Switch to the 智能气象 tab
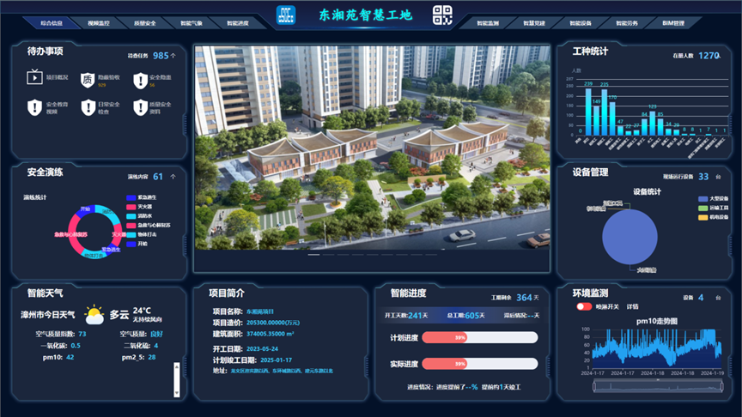The width and height of the screenshot is (742, 417). pos(192,22)
